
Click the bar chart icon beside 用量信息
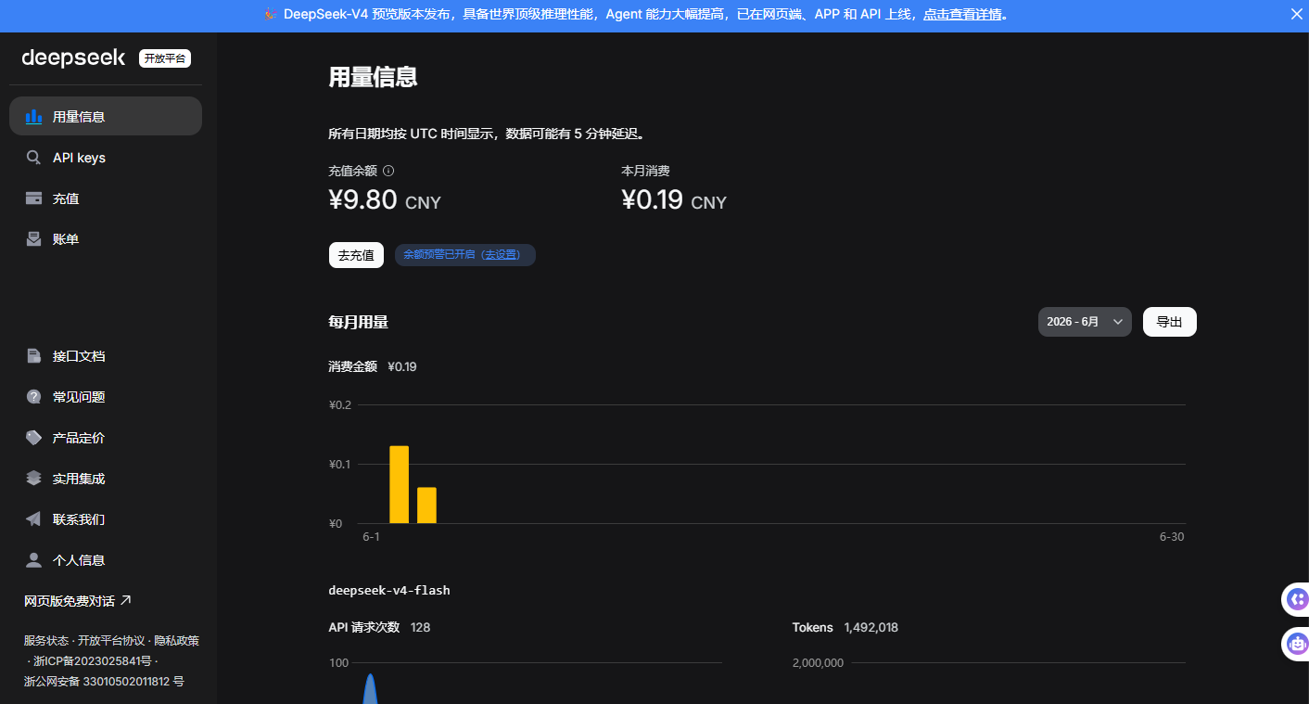33,117
